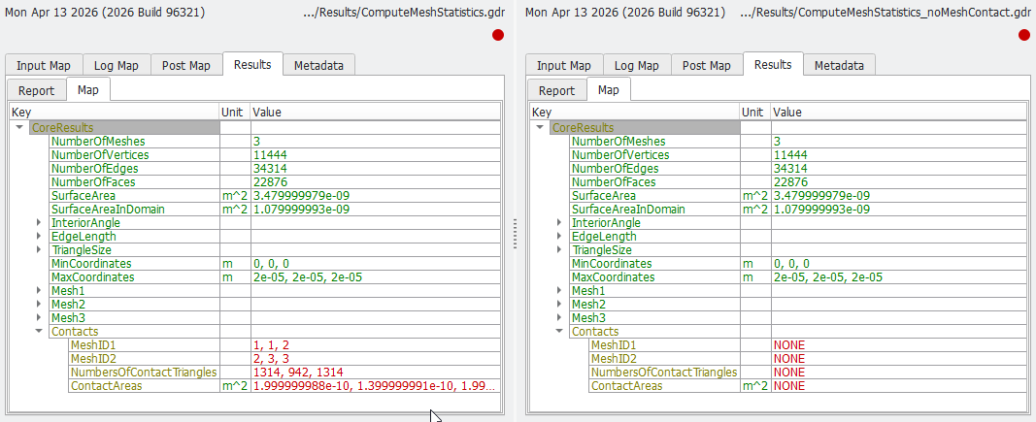
Task: Open Input Map tab in right pane
Action: point(565,65)
